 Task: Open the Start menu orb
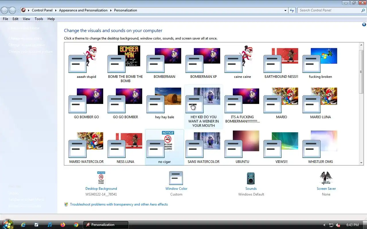point(8,224)
